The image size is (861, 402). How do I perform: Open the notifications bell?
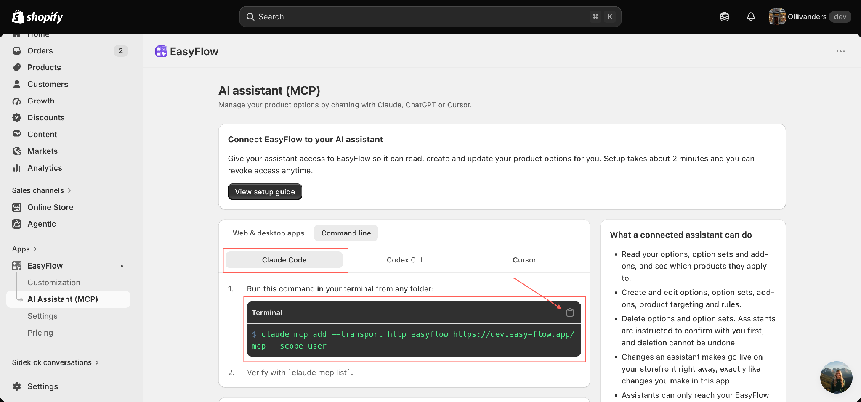click(751, 17)
